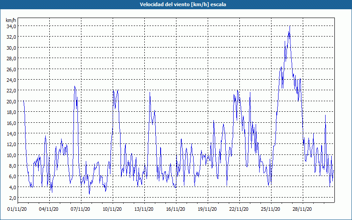Click the '8,0' y-axis value
352x220 pixels.
point(12,166)
